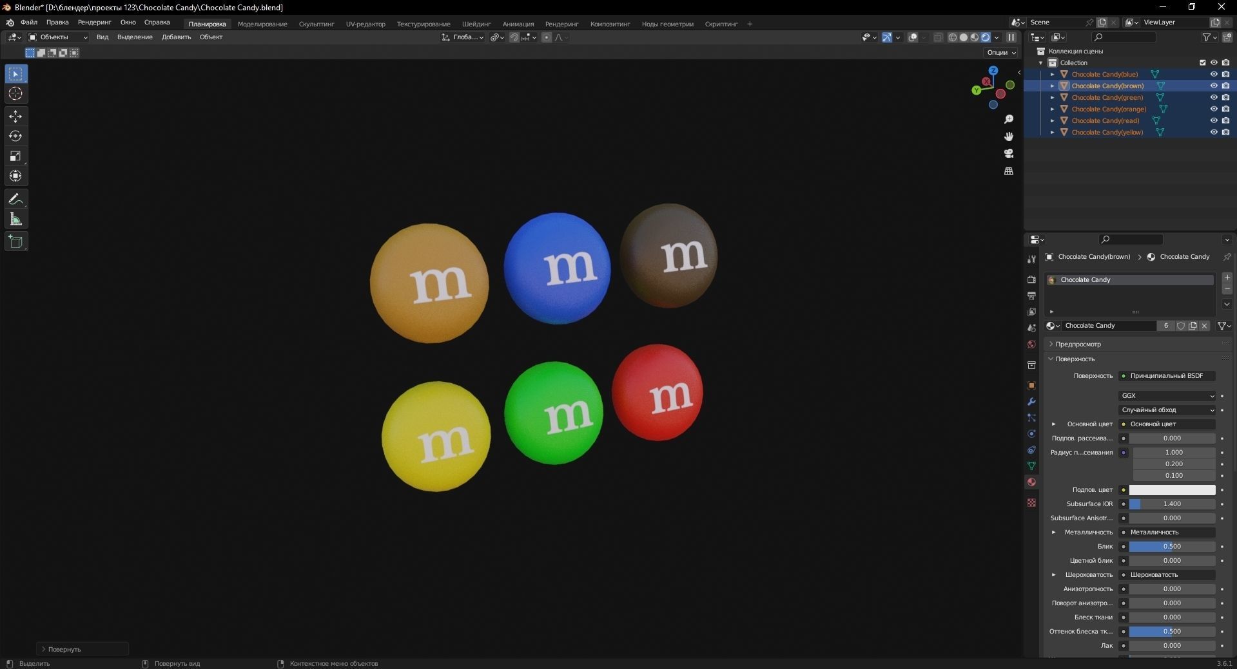Screen dimensions: 1237x669
Task: Click the viewport zoom magnifier icon
Action: coord(1009,120)
